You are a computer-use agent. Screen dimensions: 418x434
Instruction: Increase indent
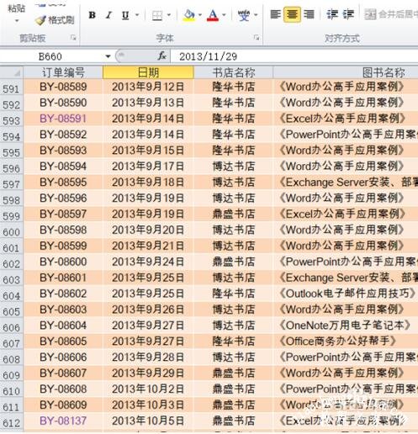pyautogui.click(x=348, y=14)
